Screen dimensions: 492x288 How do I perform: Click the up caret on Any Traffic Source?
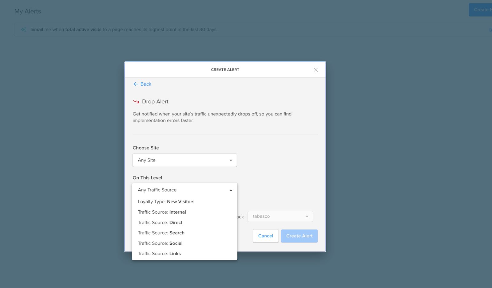tap(230, 190)
